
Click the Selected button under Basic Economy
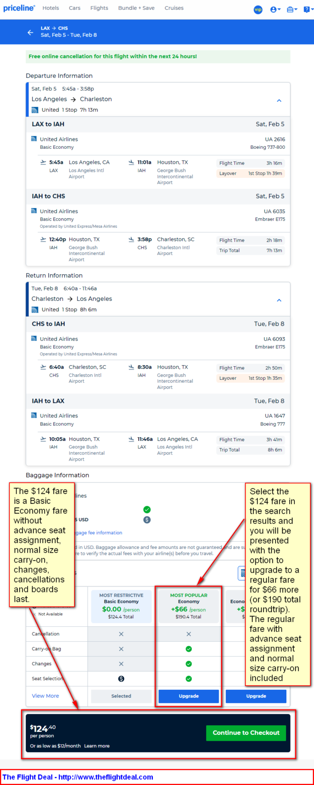click(x=121, y=696)
